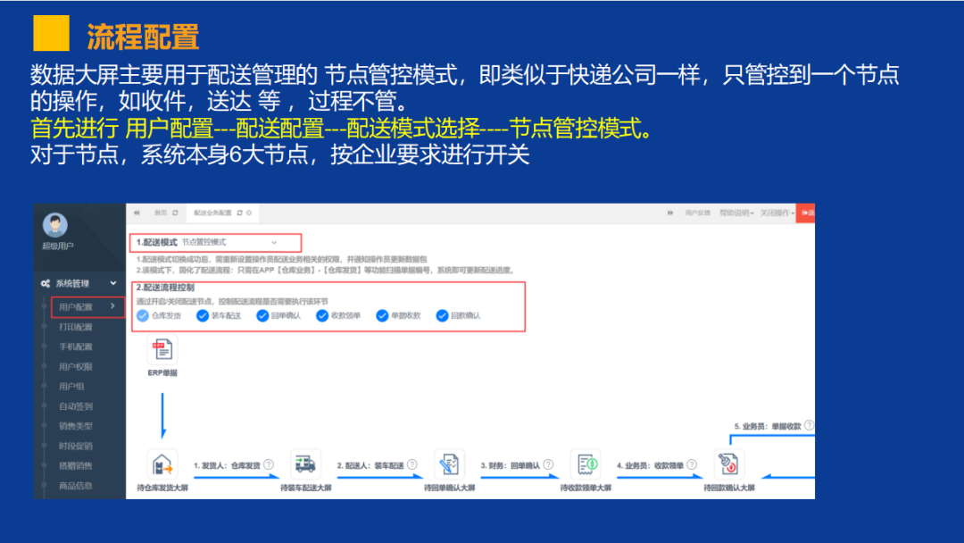Click help icon beside 发货人：仓库发货

(269, 465)
